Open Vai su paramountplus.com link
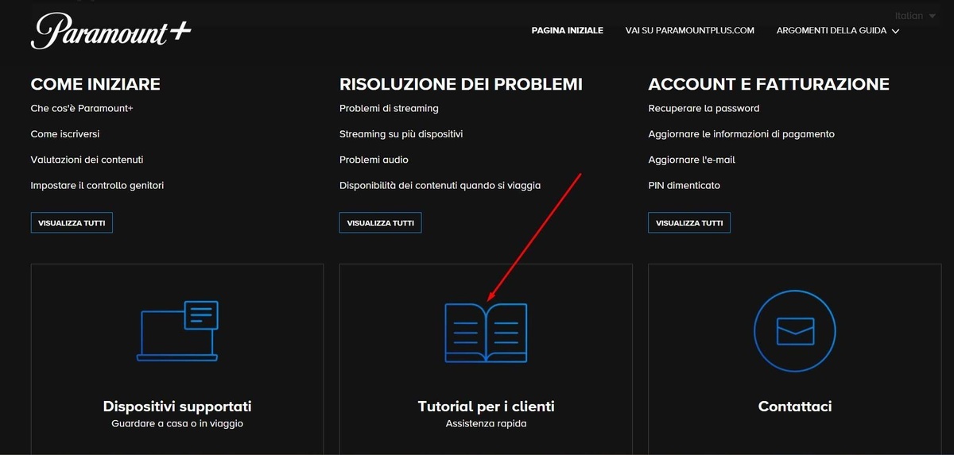The height and width of the screenshot is (455, 954). point(690,31)
